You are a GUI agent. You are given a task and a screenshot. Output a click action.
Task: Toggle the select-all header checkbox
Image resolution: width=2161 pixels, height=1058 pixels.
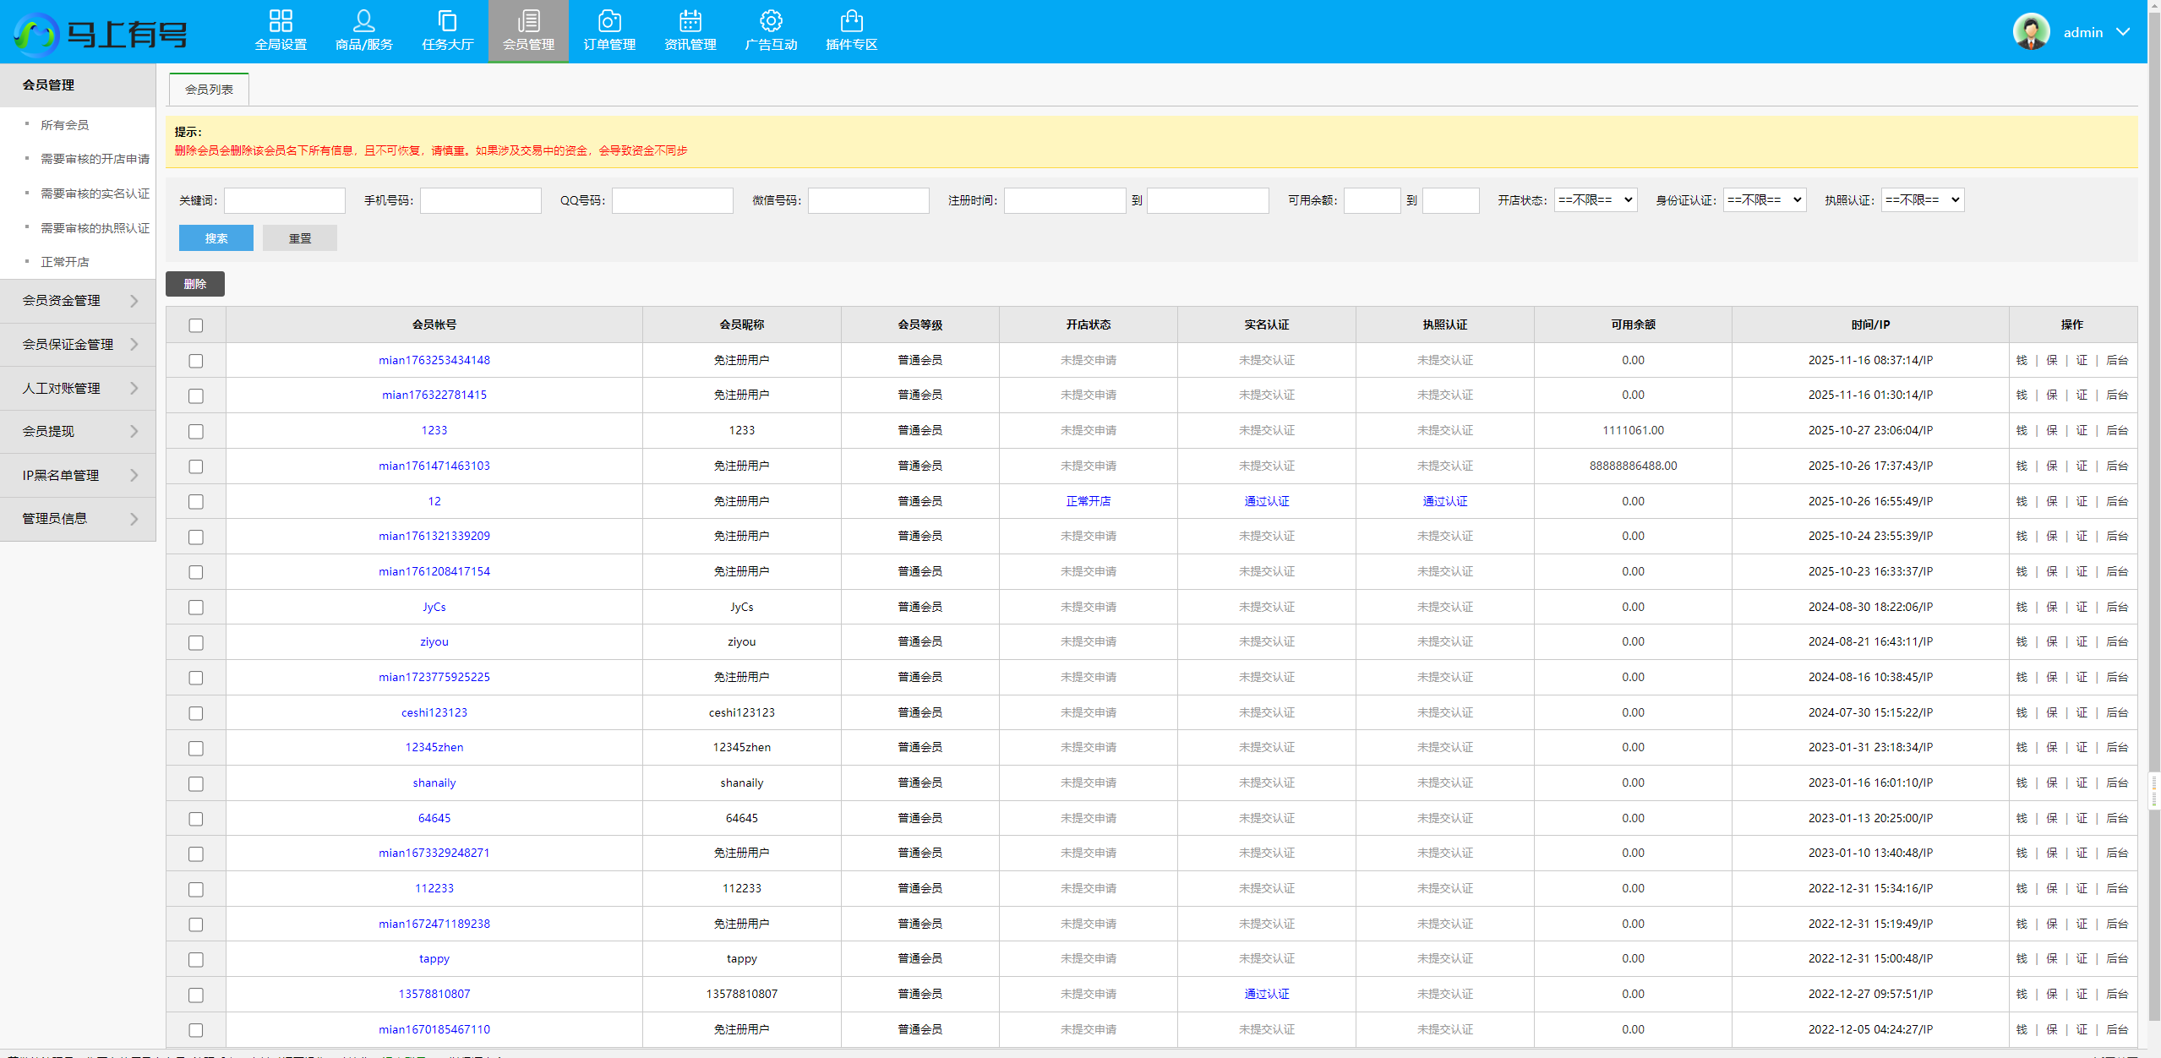196,325
